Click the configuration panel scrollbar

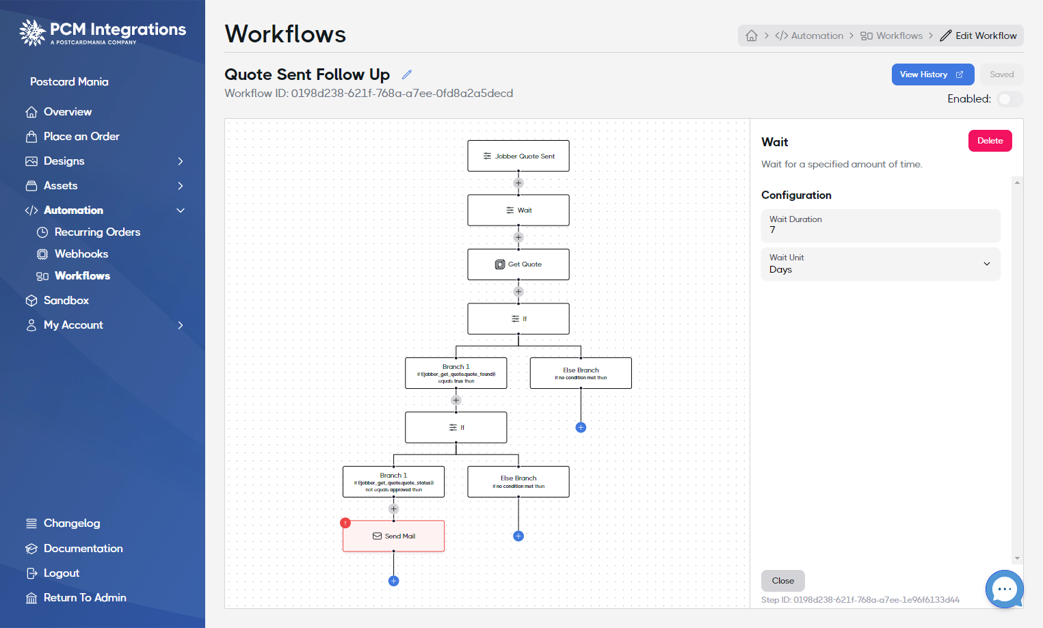pyautogui.click(x=1018, y=370)
